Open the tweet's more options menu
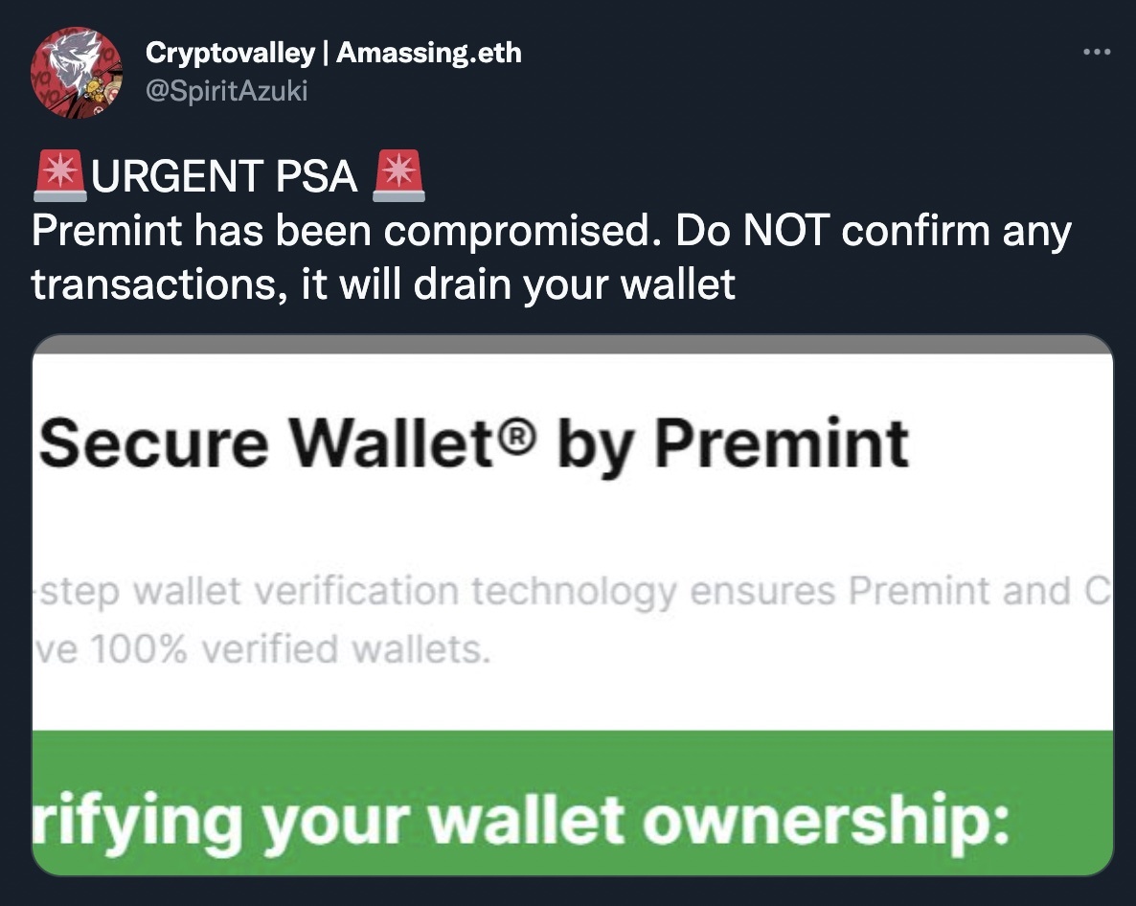The height and width of the screenshot is (906, 1136). tap(1096, 52)
